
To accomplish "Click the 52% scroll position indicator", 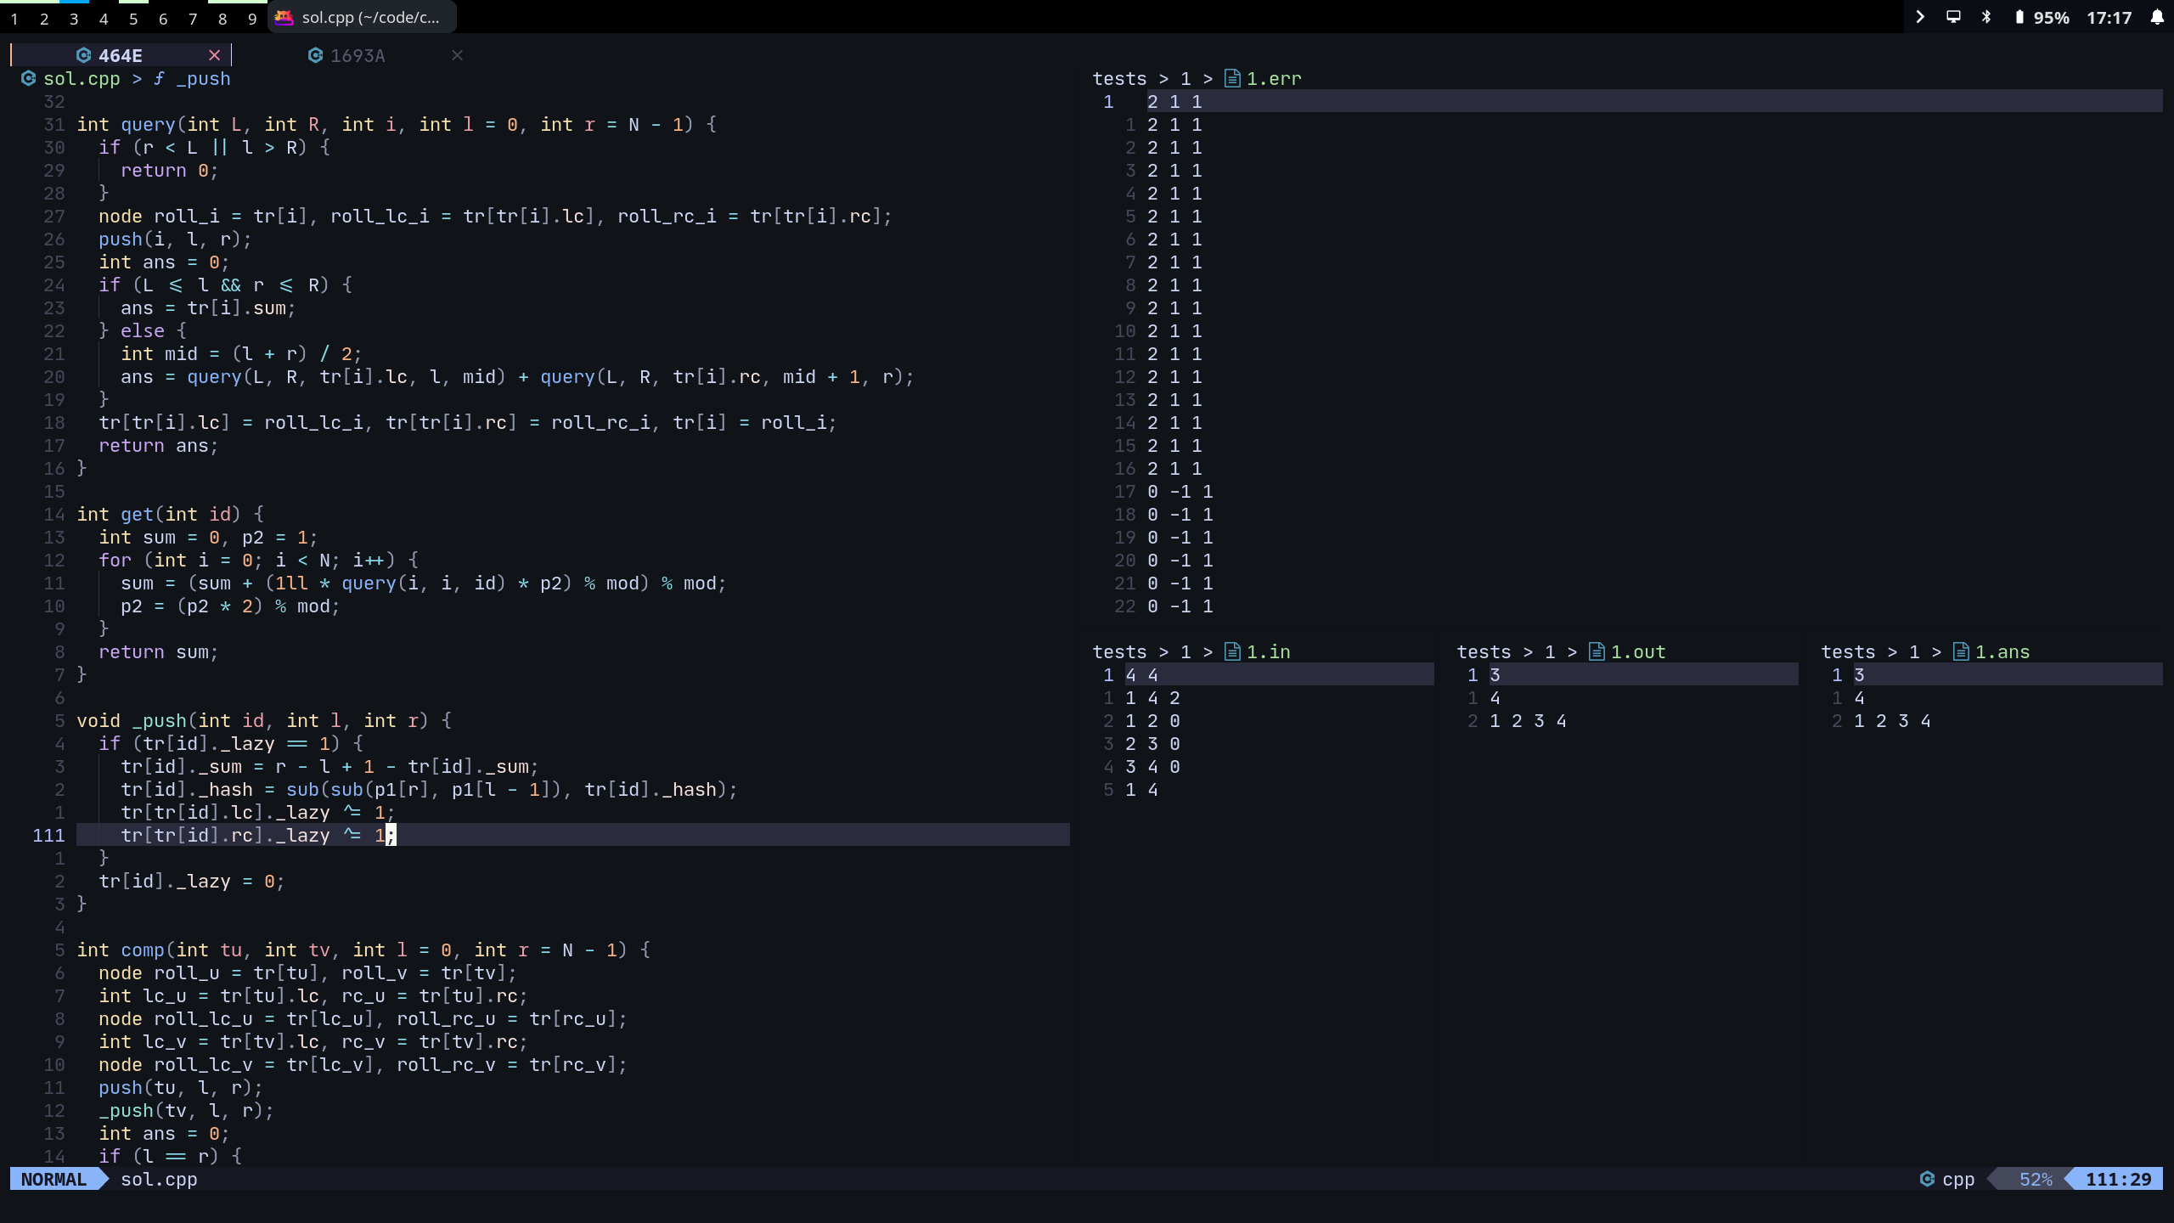I will tap(2036, 1179).
